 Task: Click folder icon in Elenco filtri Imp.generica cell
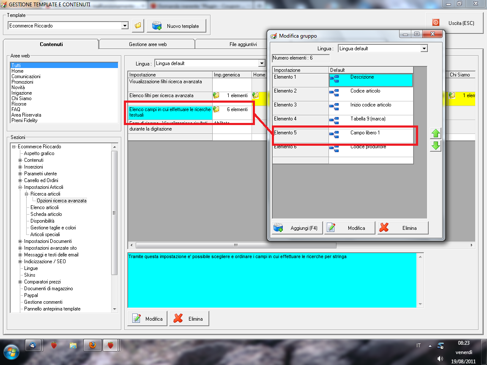pyautogui.click(x=216, y=95)
